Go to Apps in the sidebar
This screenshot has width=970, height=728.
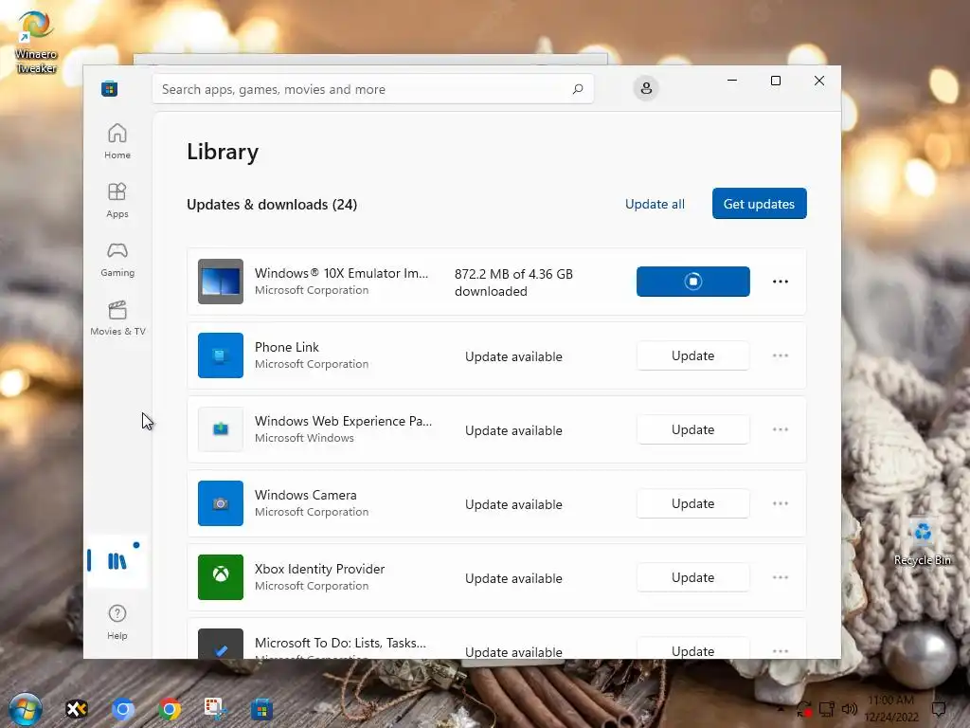[117, 200]
